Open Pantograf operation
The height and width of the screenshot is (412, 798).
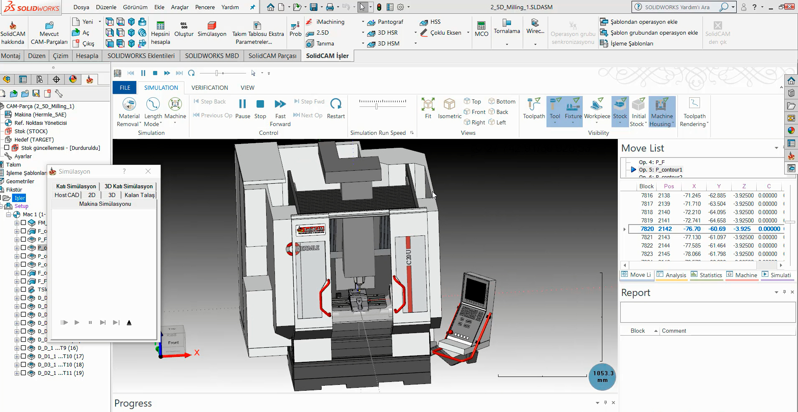(385, 22)
